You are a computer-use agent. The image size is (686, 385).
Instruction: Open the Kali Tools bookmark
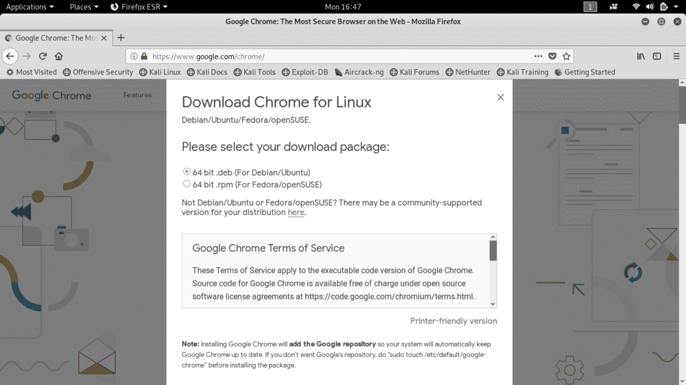[254, 72]
